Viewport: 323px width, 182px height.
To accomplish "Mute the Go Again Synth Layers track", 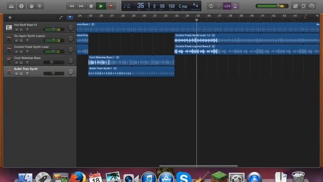I will 17,40.
